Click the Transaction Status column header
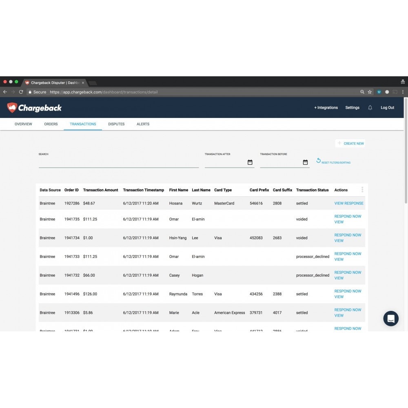Image resolution: width=408 pixels, height=408 pixels. tap(312, 190)
